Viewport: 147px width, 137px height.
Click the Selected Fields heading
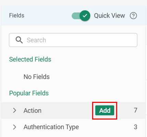coord(30,59)
